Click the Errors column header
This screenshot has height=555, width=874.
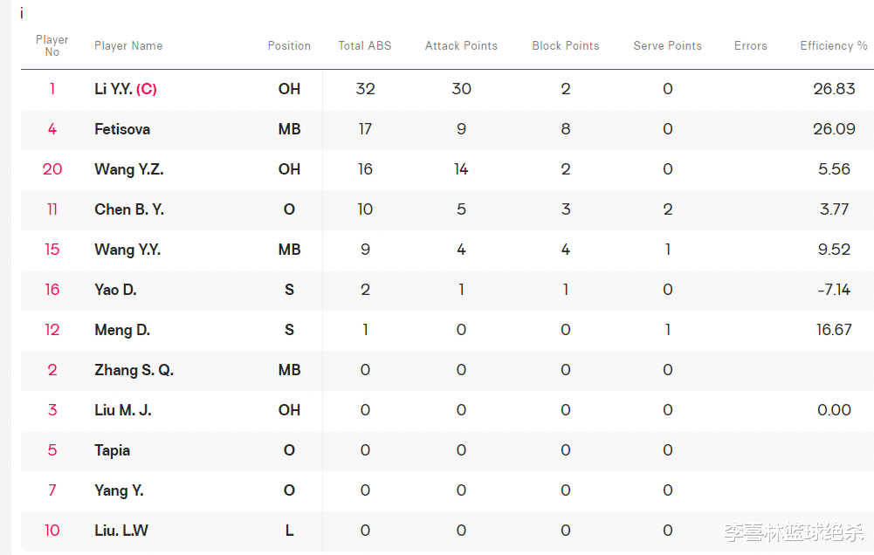point(750,46)
